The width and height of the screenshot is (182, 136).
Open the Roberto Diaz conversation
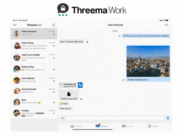34,69
